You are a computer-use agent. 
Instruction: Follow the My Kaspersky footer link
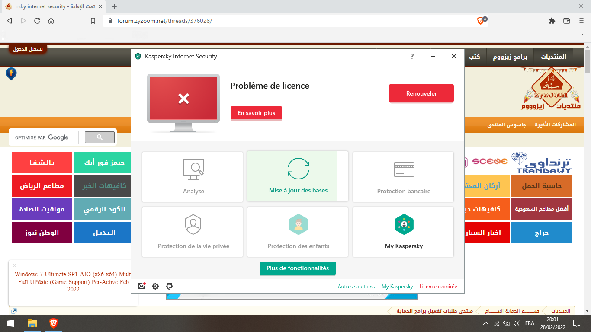tap(397, 287)
